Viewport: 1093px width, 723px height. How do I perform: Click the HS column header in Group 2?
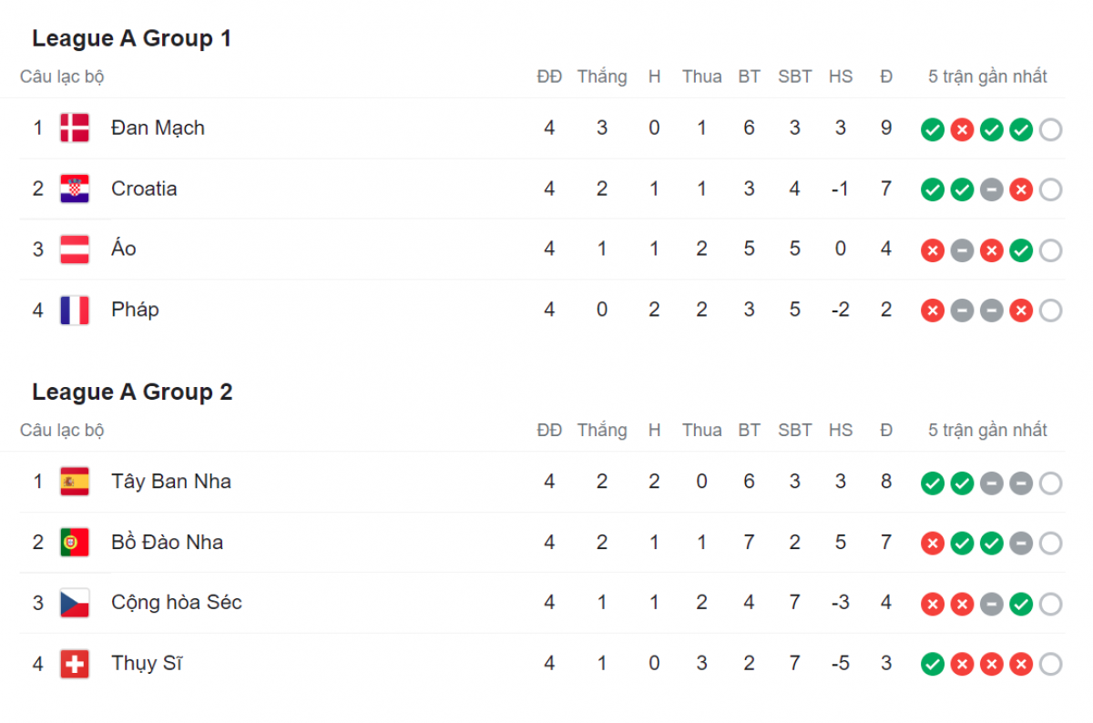pyautogui.click(x=841, y=430)
